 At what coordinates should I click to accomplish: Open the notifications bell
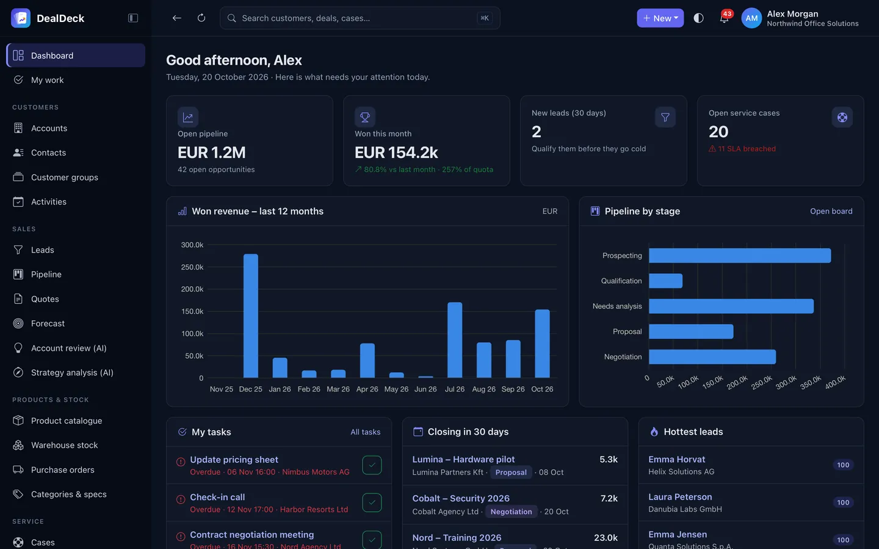click(x=724, y=18)
